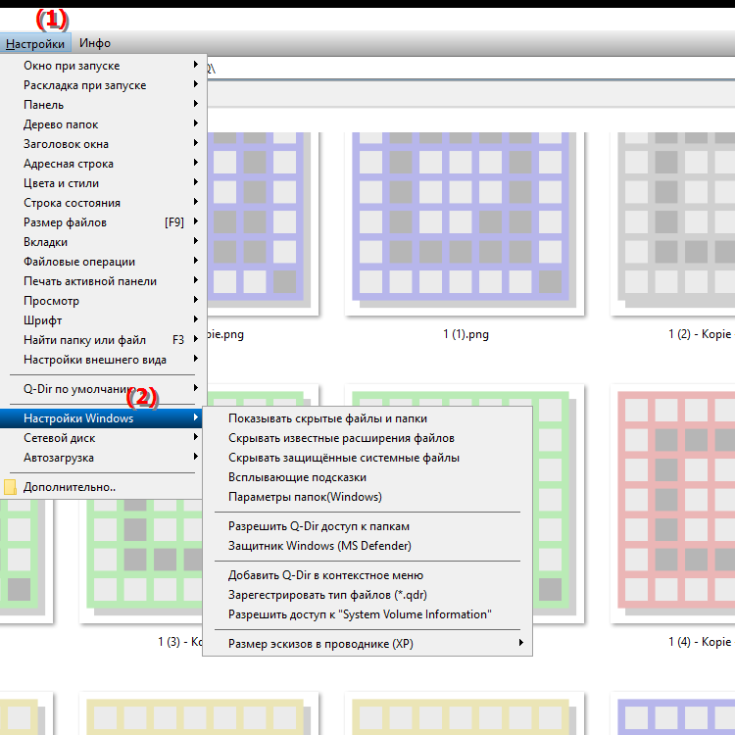The image size is (735, 735).
Task: Toggle Всплывающие подсказки option
Action: [367, 477]
